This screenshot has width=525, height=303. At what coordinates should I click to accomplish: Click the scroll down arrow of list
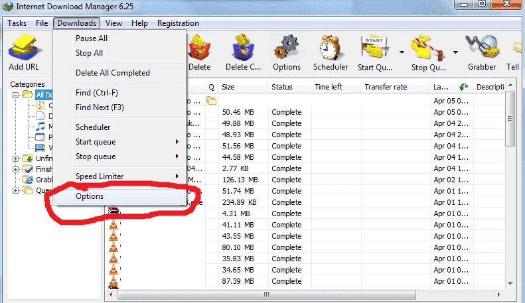coord(510,284)
